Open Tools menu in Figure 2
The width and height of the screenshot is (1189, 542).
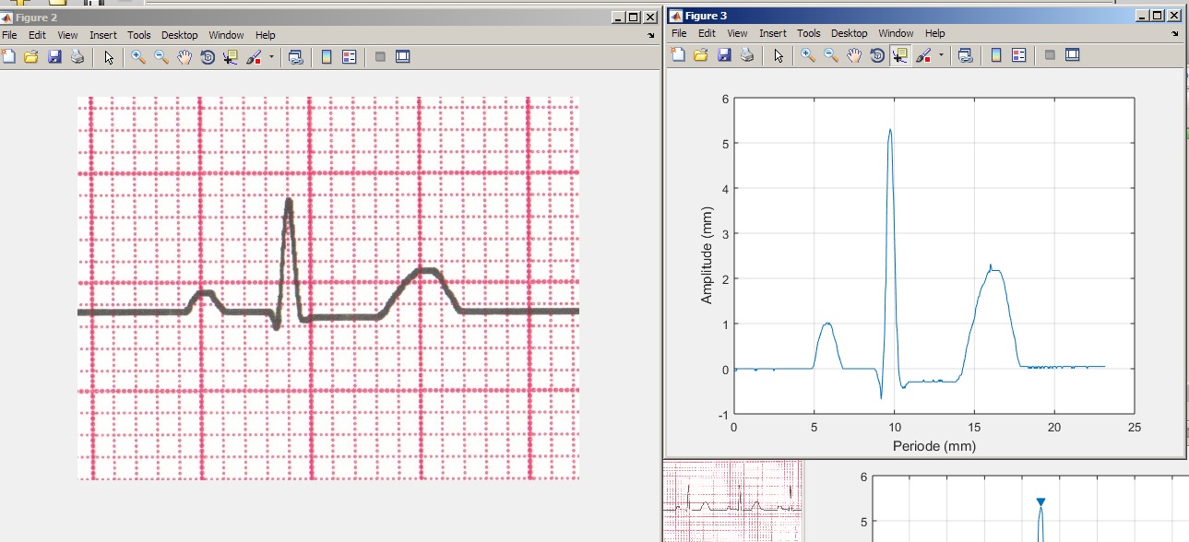click(139, 35)
